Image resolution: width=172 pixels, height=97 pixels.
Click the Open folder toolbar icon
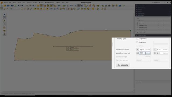pos(5,6)
